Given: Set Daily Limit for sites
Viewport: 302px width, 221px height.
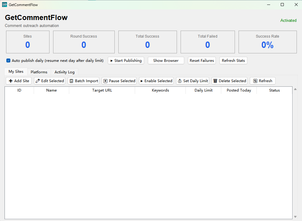Looking at the screenshot, I should pos(193,81).
